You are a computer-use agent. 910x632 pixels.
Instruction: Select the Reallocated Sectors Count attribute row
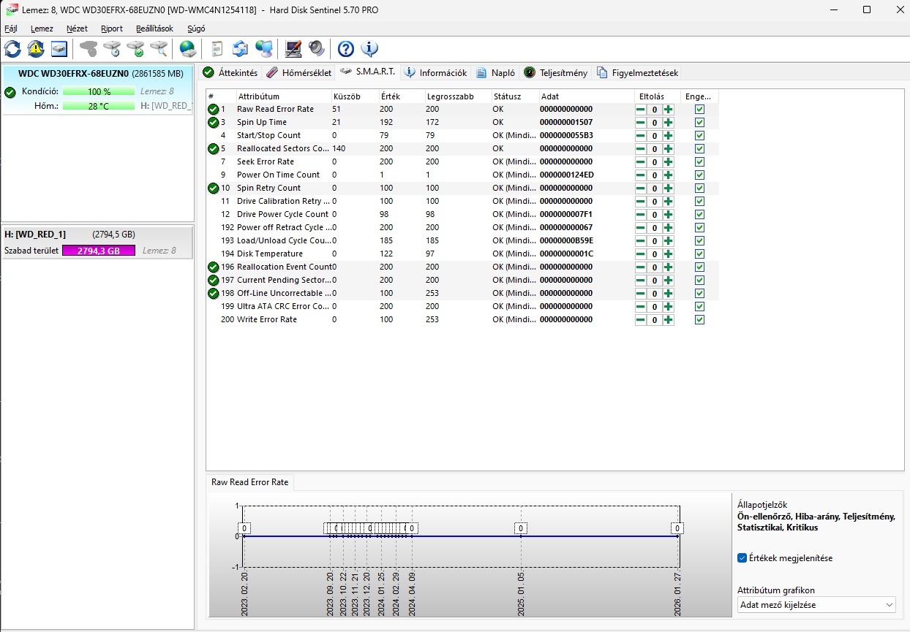pos(282,148)
